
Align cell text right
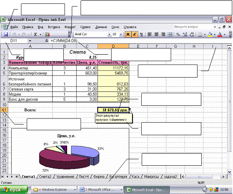tap(163, 34)
